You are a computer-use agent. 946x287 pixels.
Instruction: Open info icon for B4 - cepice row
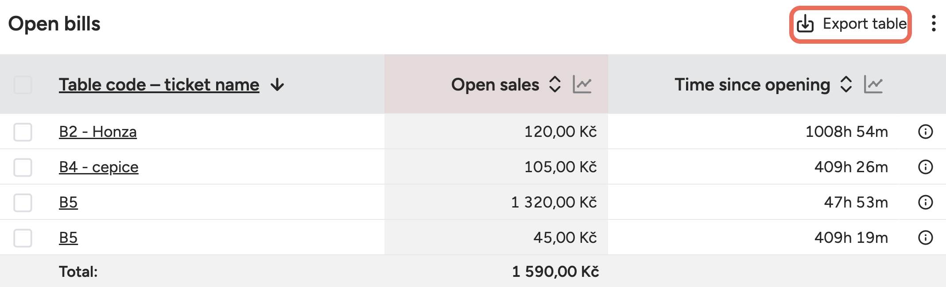click(926, 167)
